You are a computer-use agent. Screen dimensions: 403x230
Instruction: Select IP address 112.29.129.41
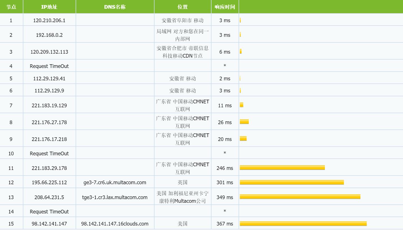(x=49, y=79)
